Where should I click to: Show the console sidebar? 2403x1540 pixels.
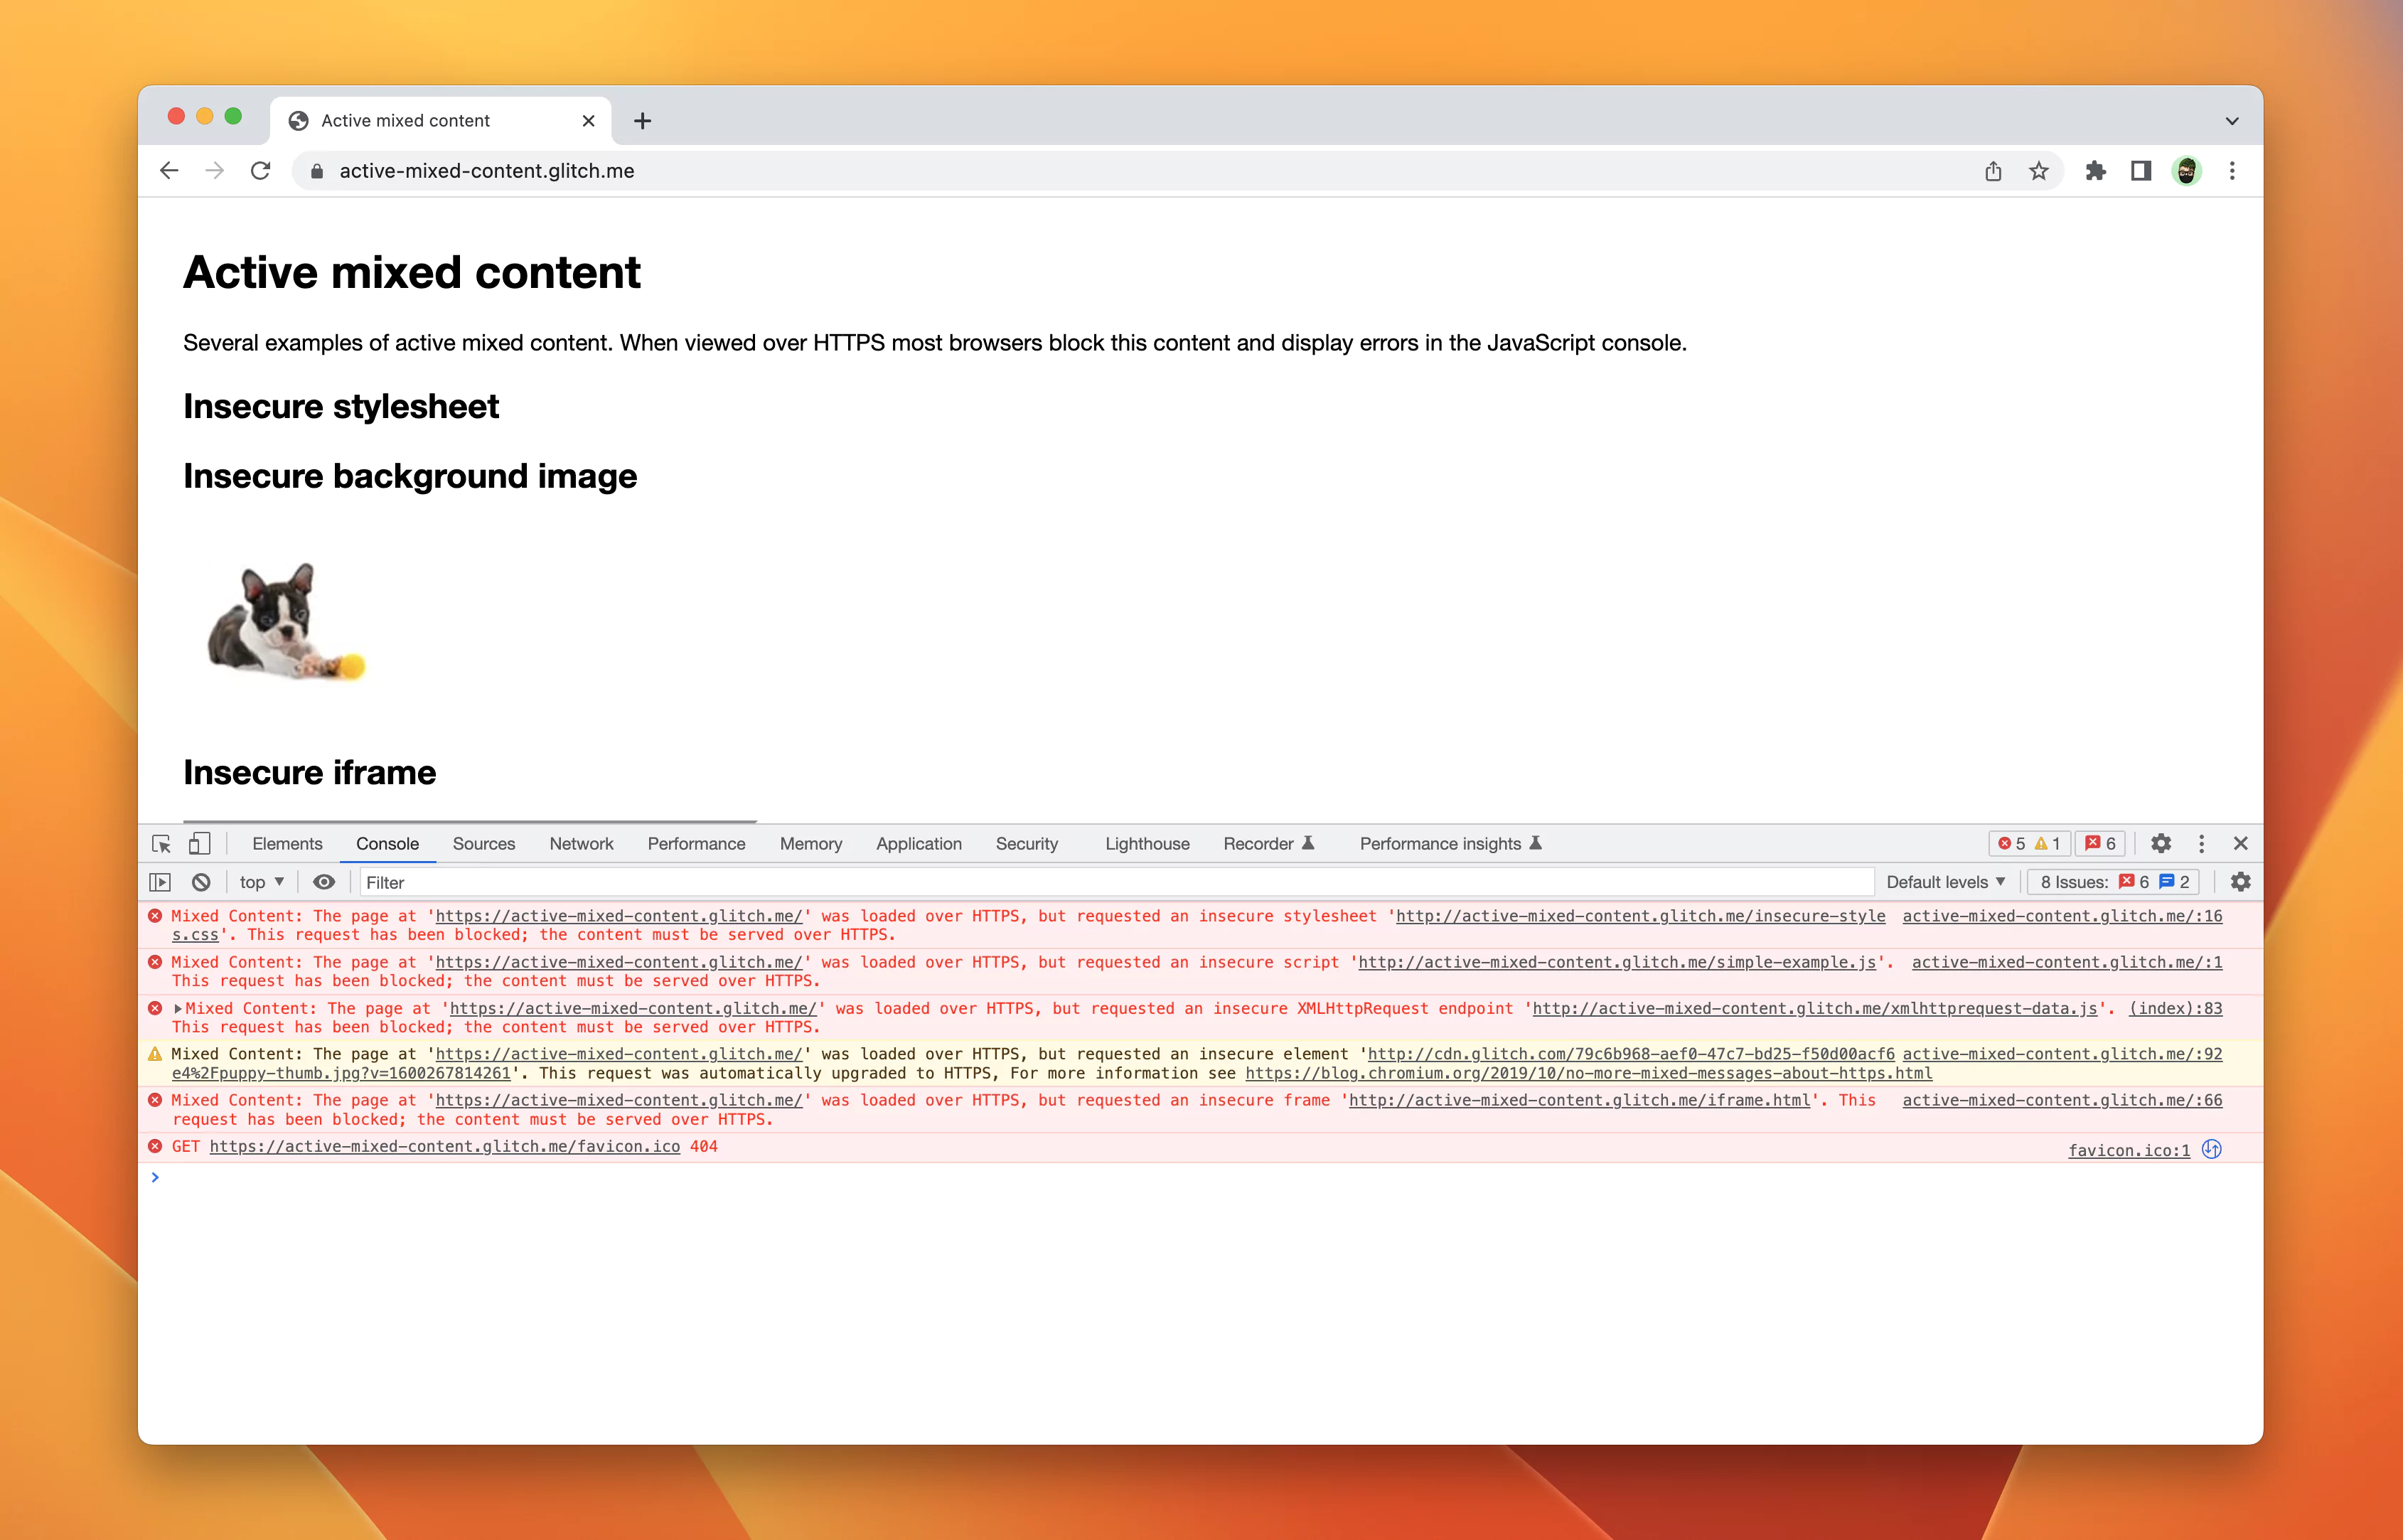(160, 882)
